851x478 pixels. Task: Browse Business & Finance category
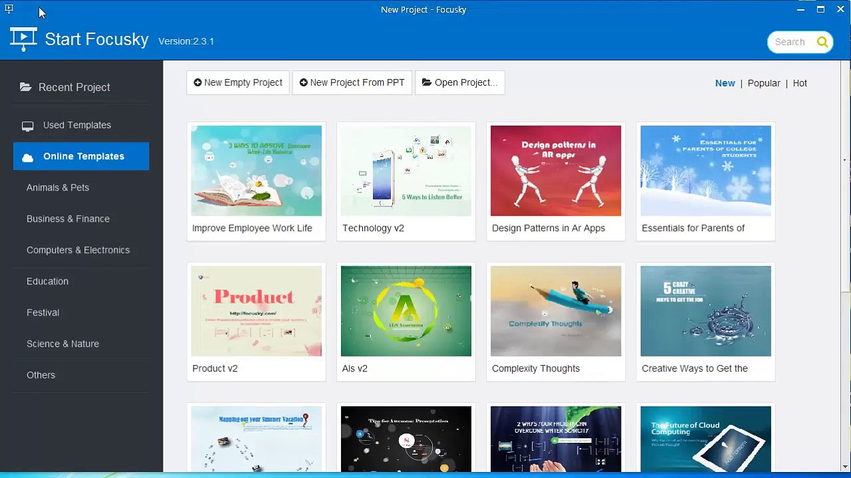click(x=68, y=218)
